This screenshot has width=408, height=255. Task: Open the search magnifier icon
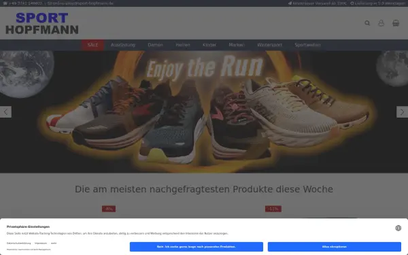pos(367,23)
